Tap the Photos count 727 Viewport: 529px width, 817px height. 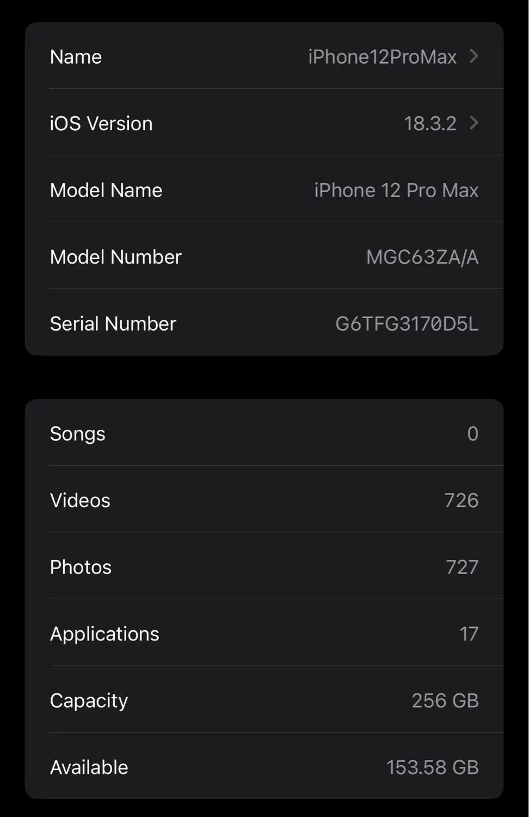(462, 567)
